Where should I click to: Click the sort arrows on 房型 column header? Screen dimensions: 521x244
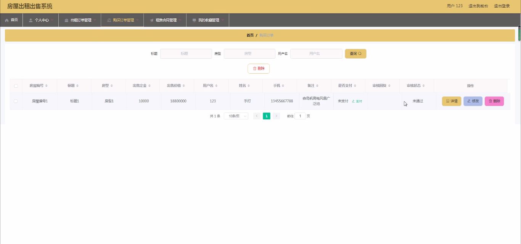click(111, 86)
